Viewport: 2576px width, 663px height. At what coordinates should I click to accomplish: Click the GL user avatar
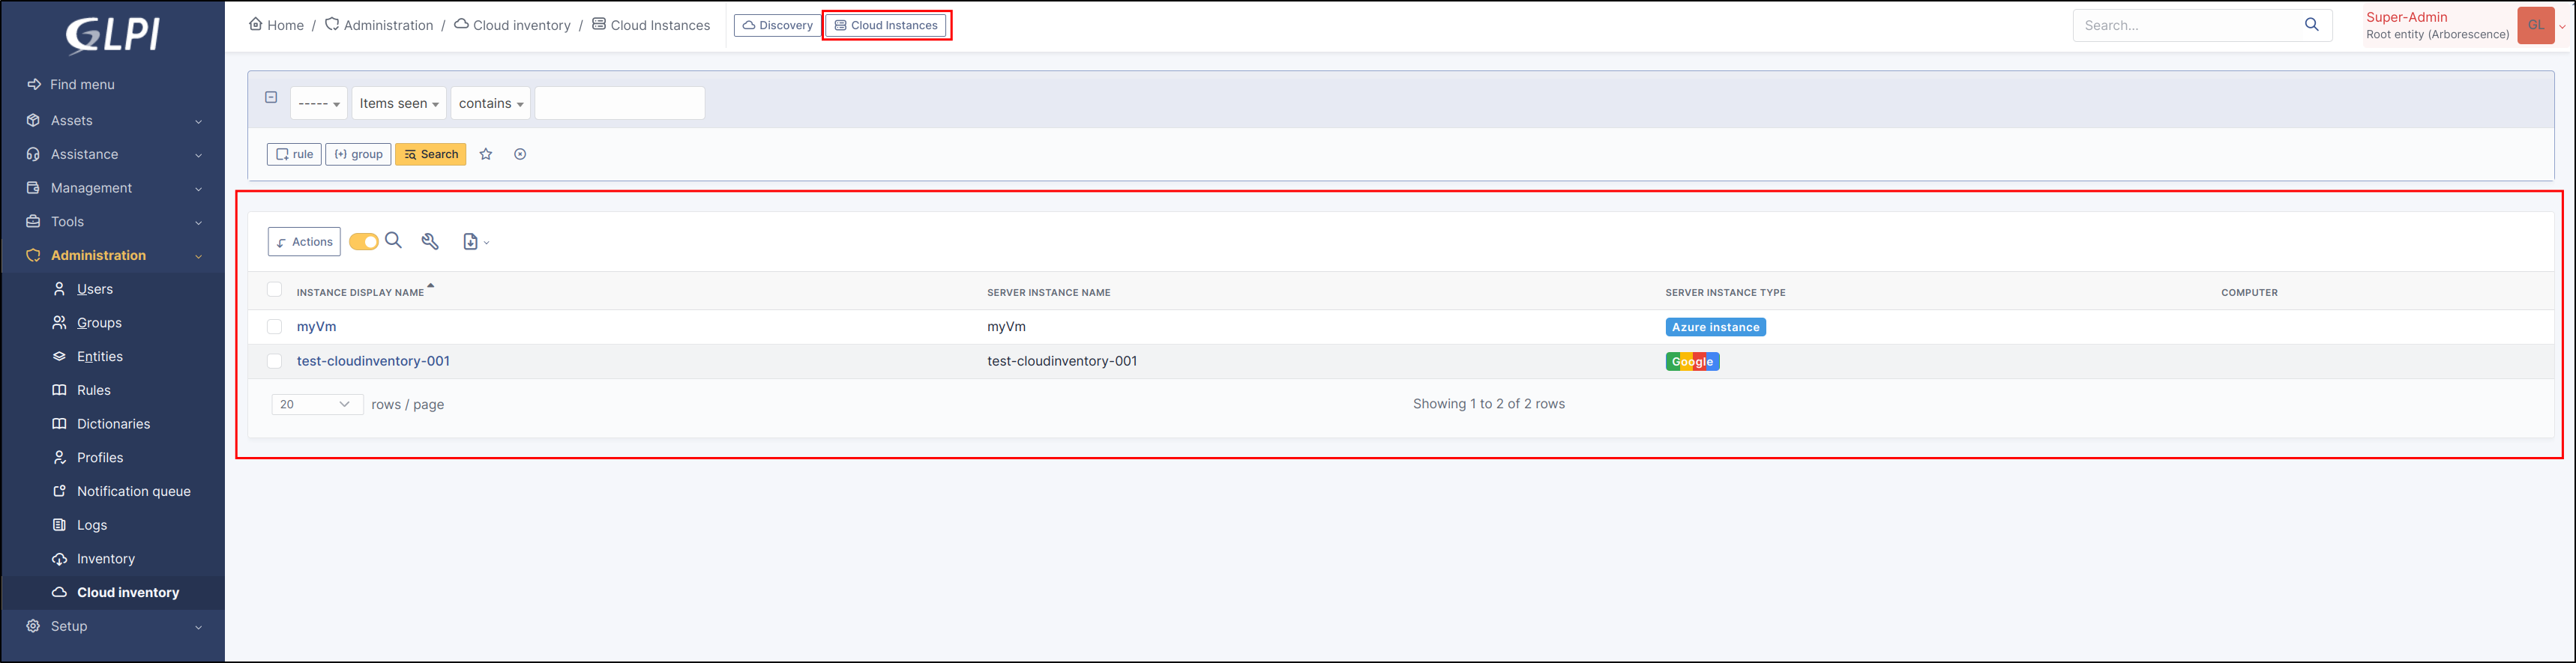[2535, 25]
